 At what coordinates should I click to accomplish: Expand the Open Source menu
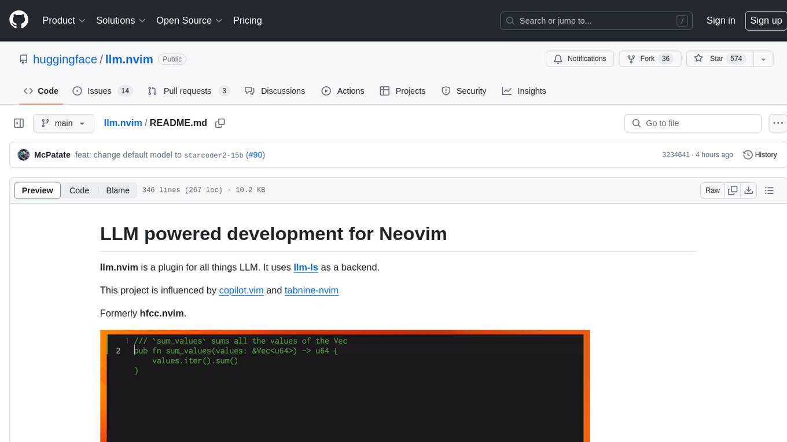(189, 20)
